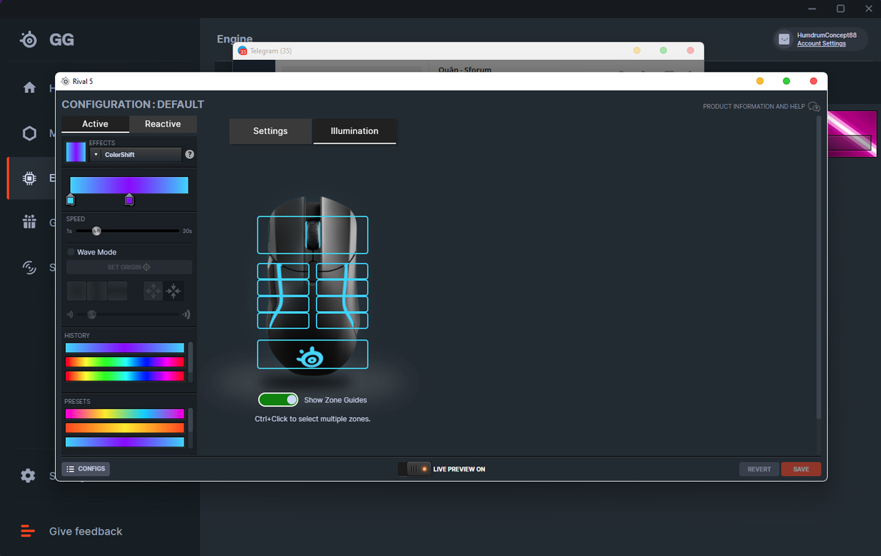881x556 pixels.
Task: Click the Sonar wave icon in sidebar
Action: click(x=30, y=267)
